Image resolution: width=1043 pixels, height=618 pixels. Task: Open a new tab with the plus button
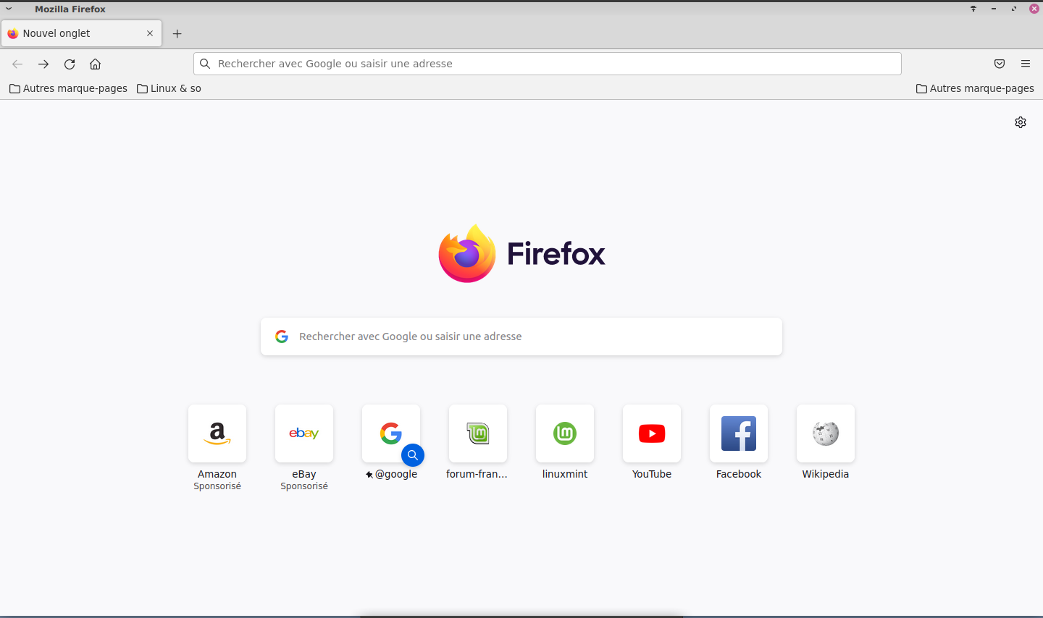177,33
